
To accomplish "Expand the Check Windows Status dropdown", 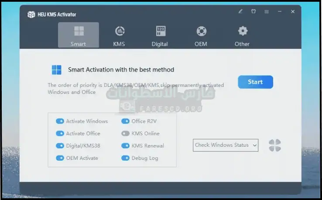I will pyautogui.click(x=225, y=145).
